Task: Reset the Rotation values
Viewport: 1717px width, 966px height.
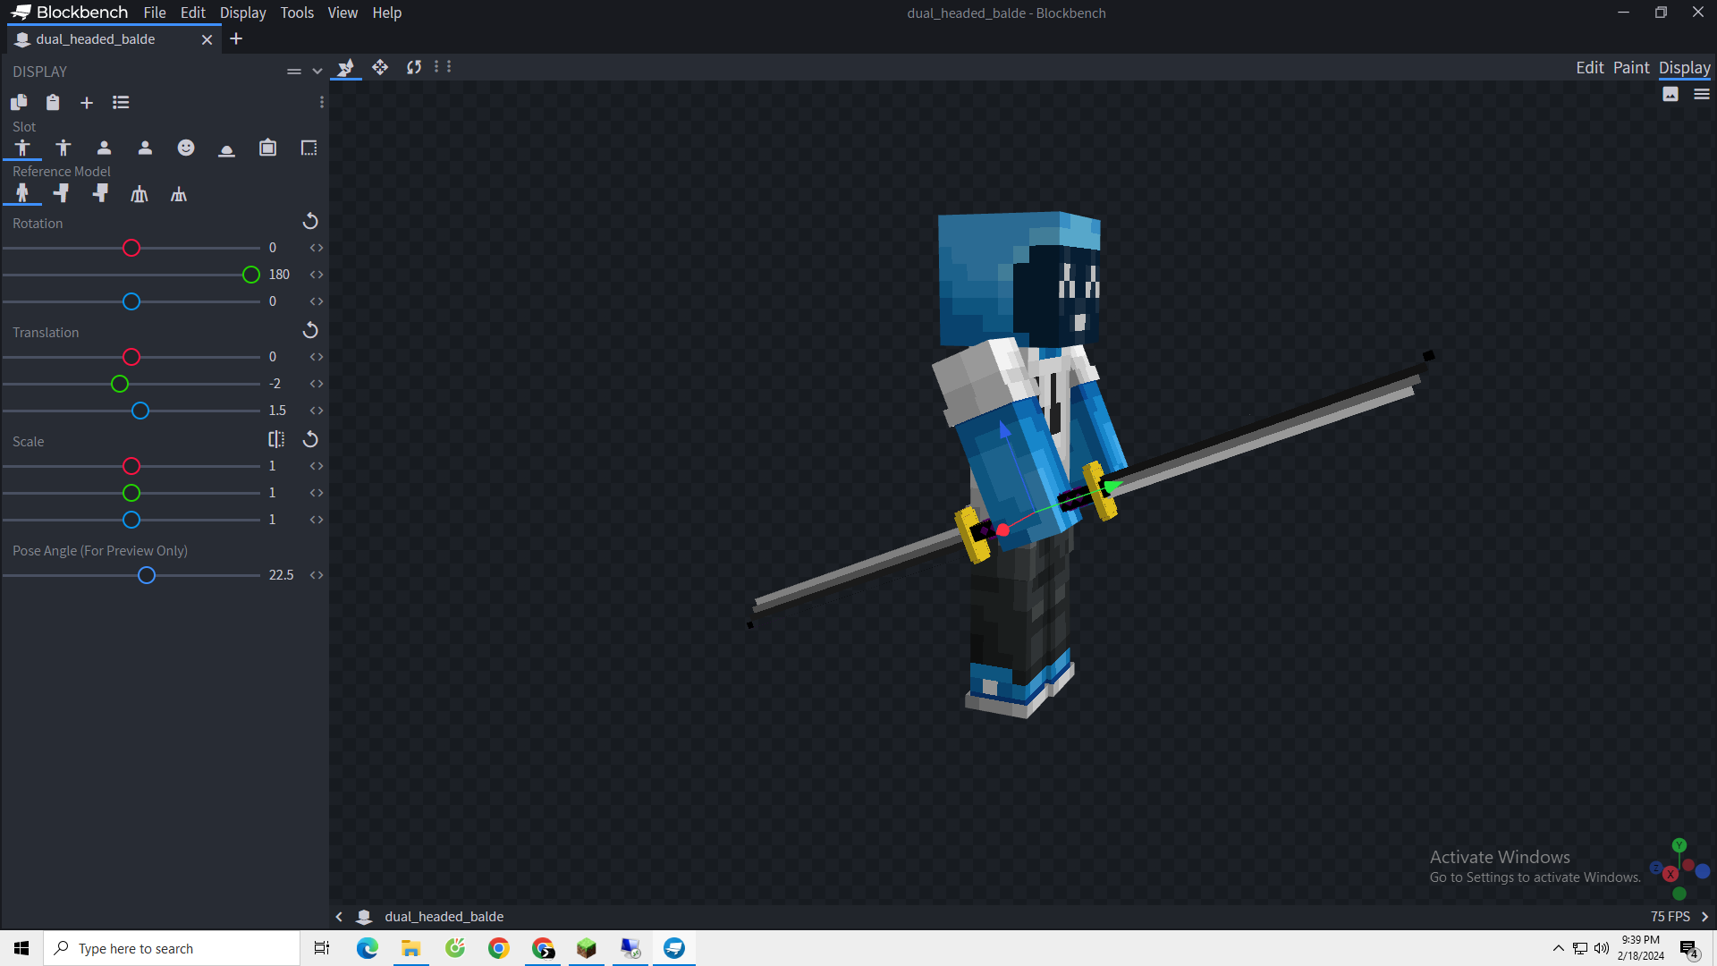Action: (310, 222)
